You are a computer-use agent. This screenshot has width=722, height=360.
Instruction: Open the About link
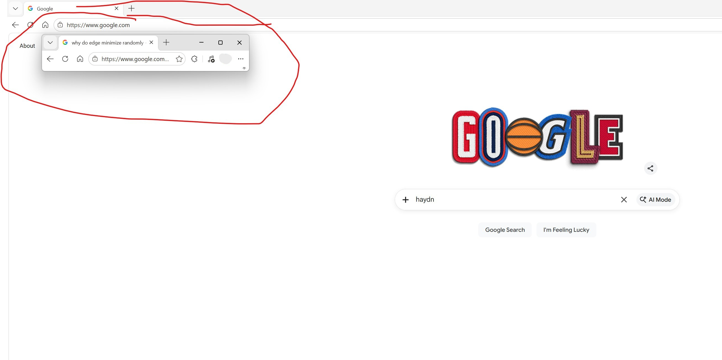[27, 46]
